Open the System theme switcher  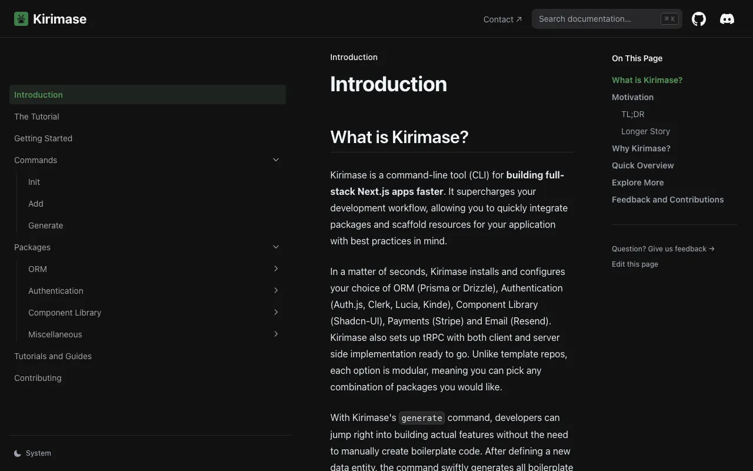[x=32, y=453]
